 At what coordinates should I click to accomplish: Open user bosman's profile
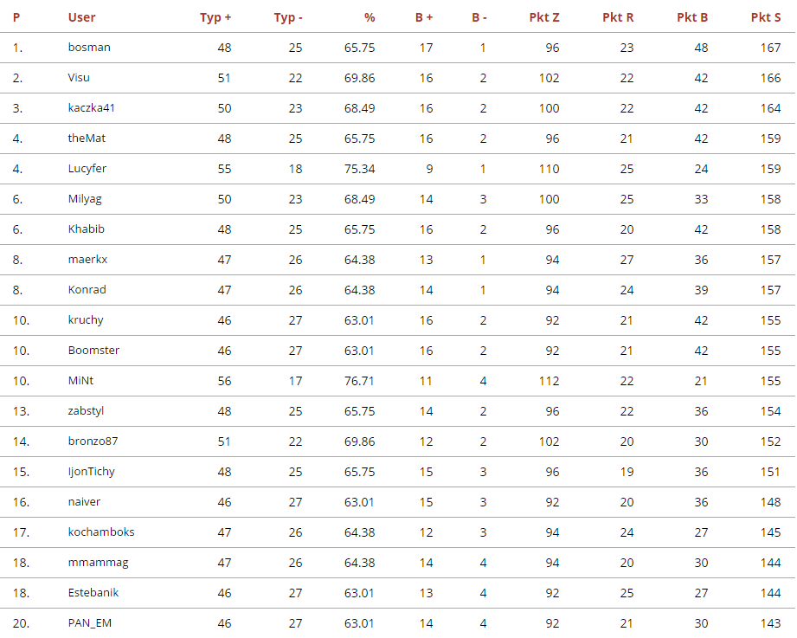(89, 48)
